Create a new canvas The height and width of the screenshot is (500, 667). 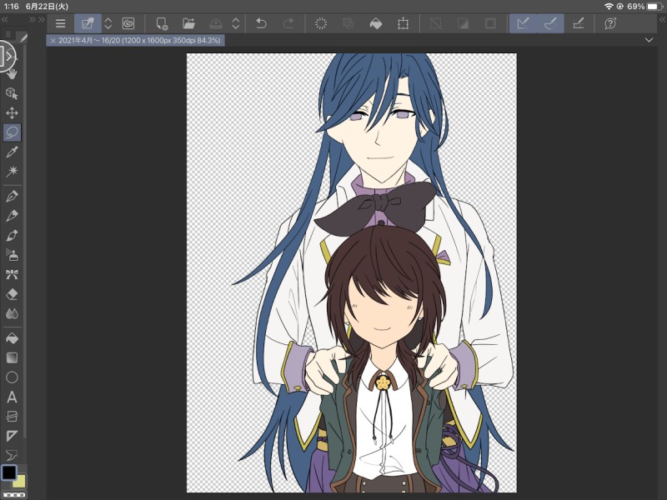[x=162, y=23]
